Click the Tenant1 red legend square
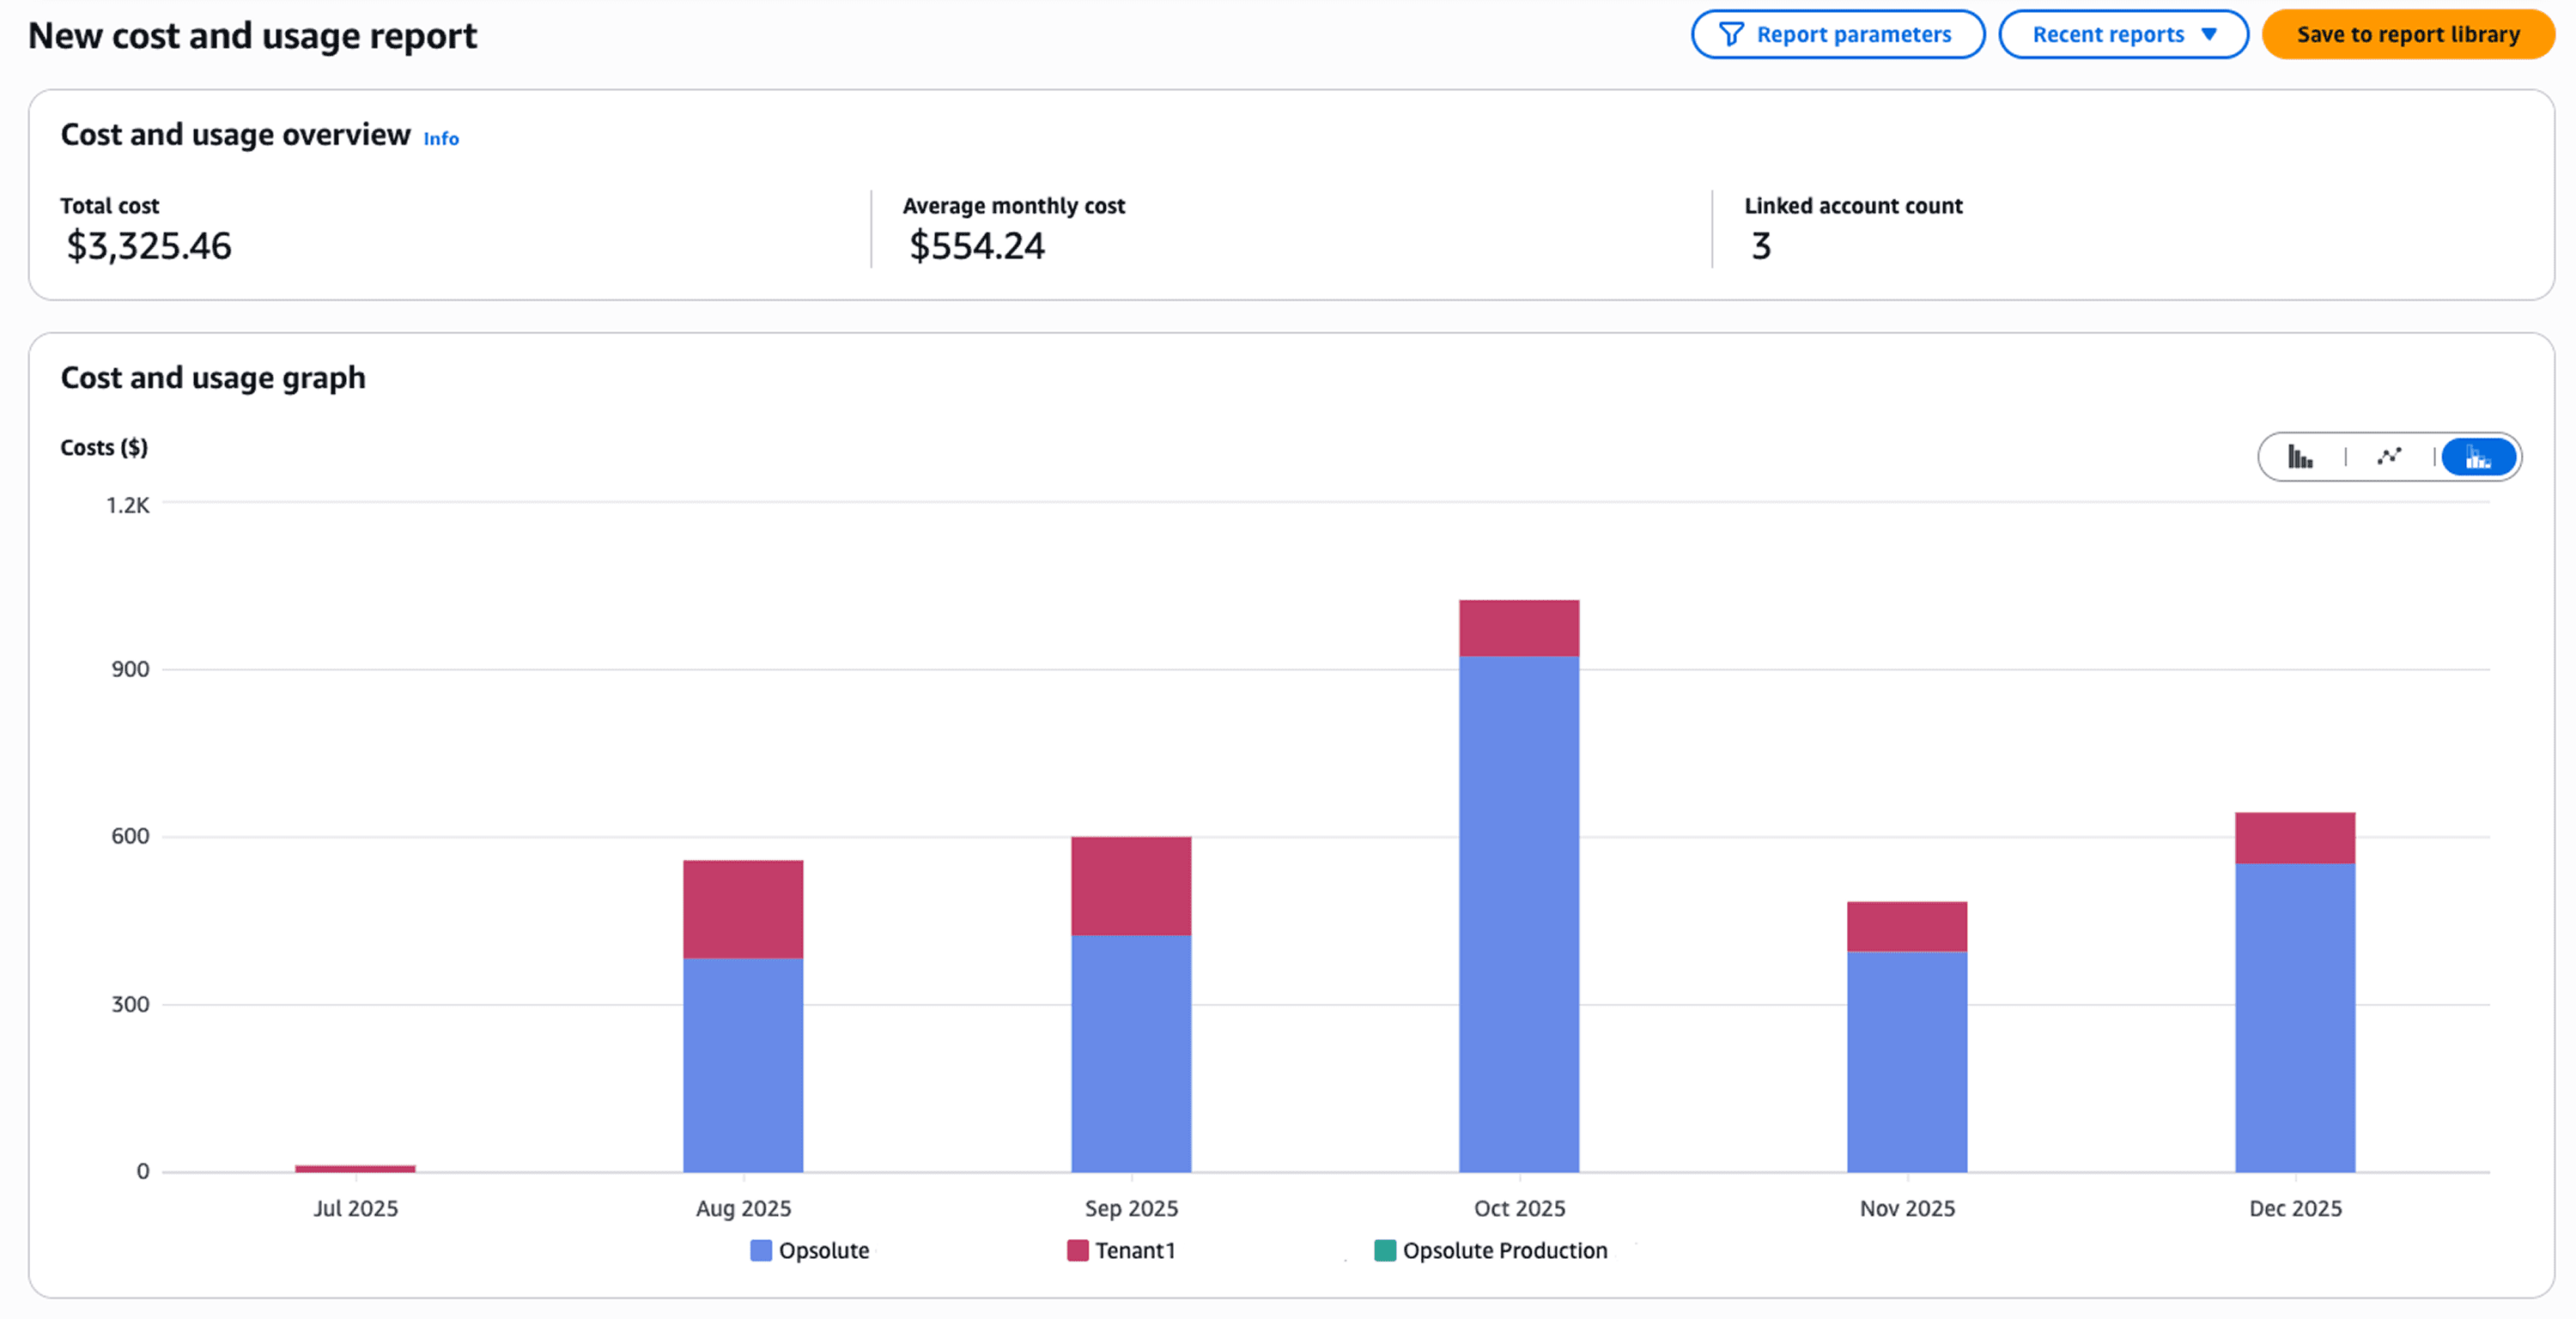 point(1077,1251)
